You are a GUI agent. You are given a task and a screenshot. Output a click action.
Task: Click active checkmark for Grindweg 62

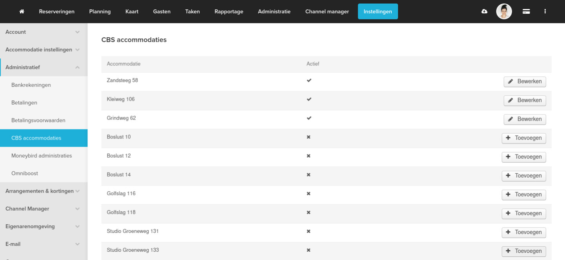(309, 118)
